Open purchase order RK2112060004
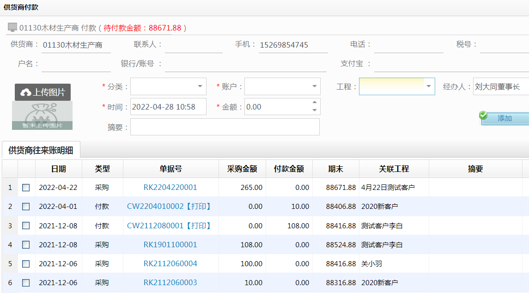This screenshot has width=529, height=293. 170,263
